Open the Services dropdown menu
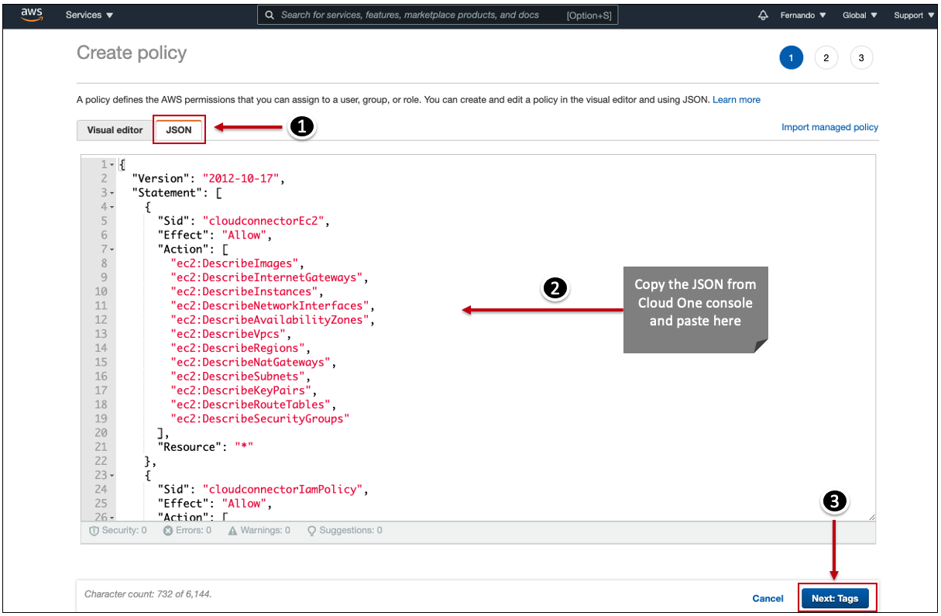941x616 pixels. click(x=89, y=15)
